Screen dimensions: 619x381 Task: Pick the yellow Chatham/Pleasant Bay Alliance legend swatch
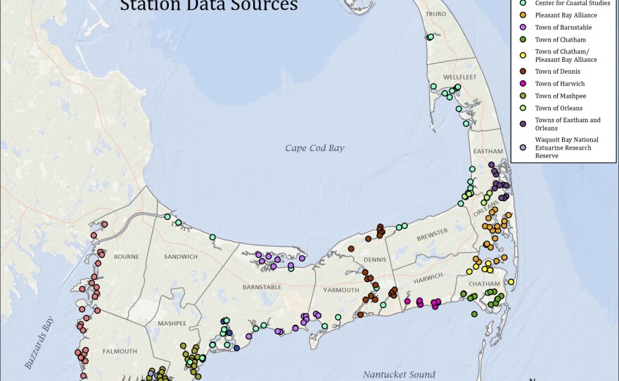[x=521, y=56]
